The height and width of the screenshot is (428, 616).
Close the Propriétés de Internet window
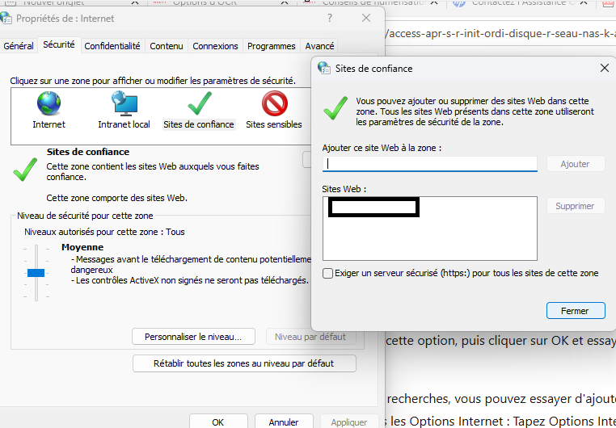pos(366,18)
